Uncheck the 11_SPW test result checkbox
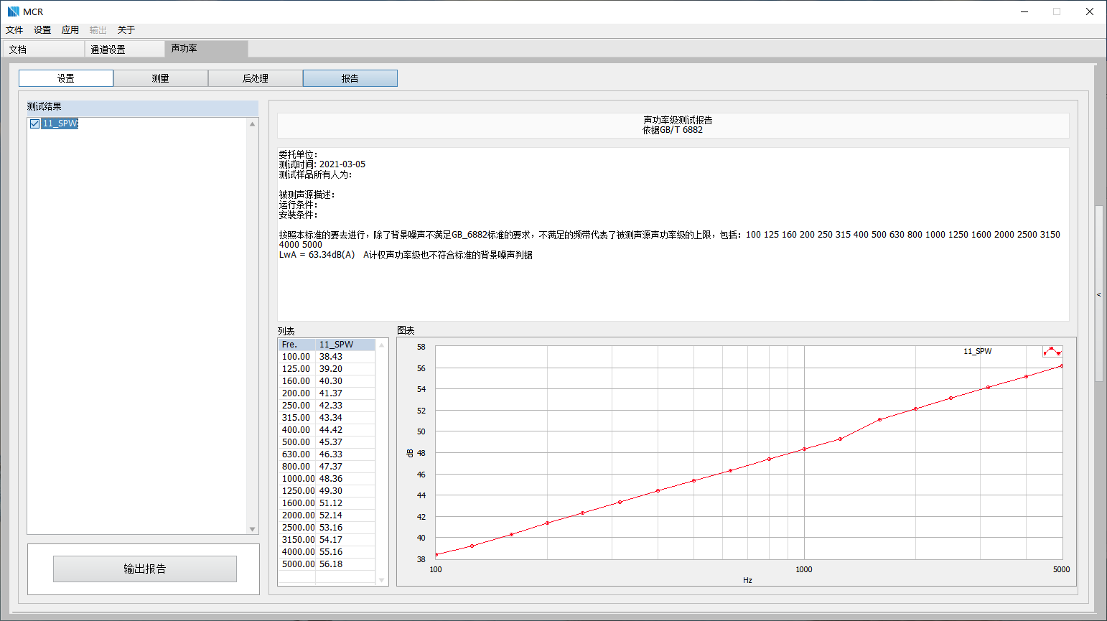1107x621 pixels. click(x=34, y=123)
